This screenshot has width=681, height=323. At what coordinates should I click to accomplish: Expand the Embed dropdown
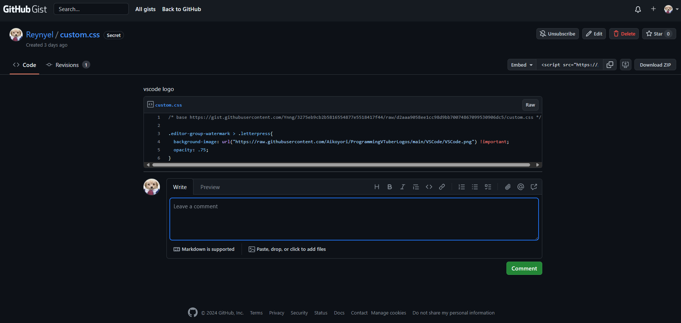click(522, 65)
